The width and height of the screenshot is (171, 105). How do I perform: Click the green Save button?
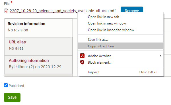12,97
